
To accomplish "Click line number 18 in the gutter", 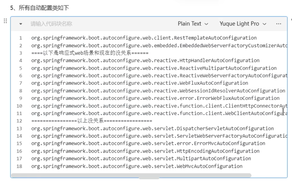I will coord(19,166).
